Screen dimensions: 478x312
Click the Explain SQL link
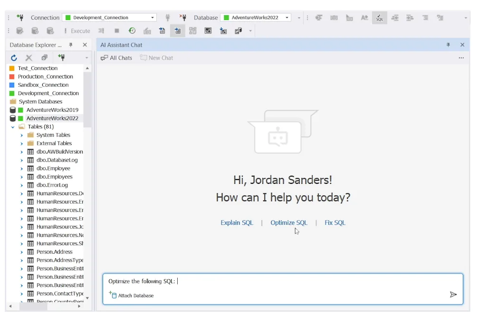pyautogui.click(x=237, y=223)
